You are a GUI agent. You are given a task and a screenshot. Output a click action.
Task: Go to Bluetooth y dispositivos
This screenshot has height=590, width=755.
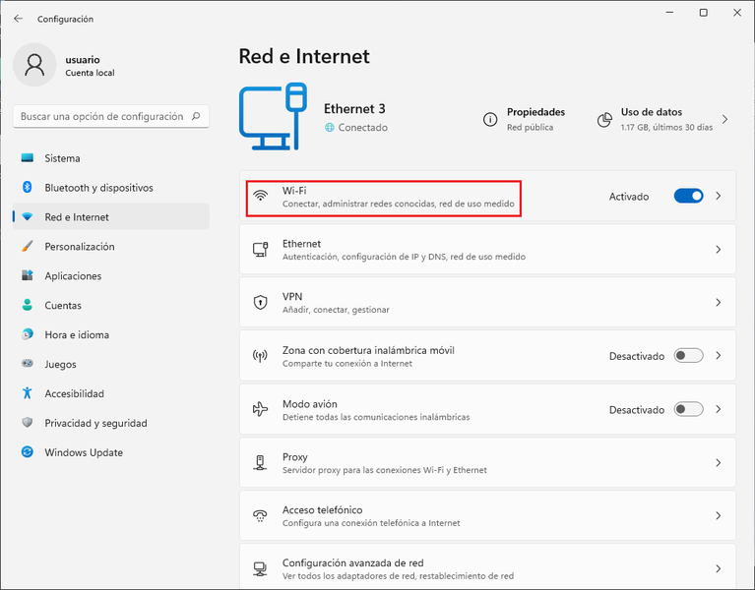111,188
